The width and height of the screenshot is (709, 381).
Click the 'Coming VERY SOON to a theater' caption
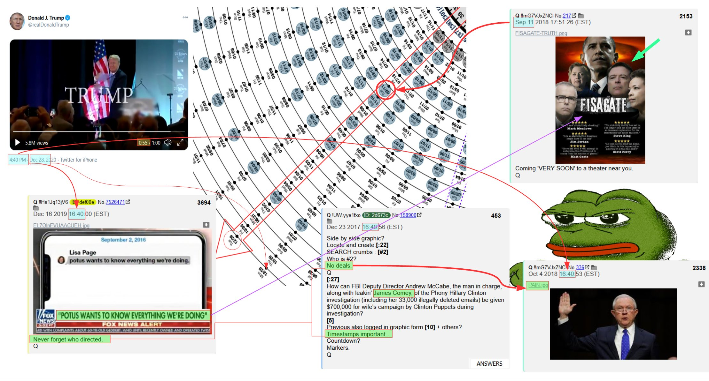[x=574, y=168]
